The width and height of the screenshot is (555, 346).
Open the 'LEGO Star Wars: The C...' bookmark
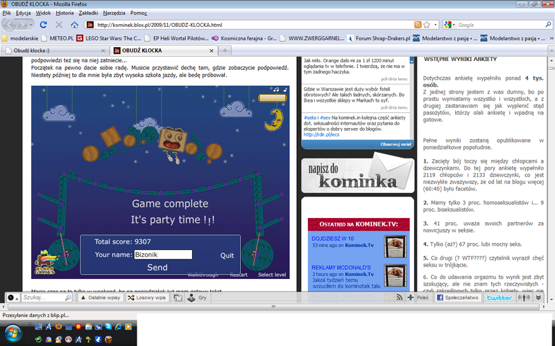coord(109,38)
